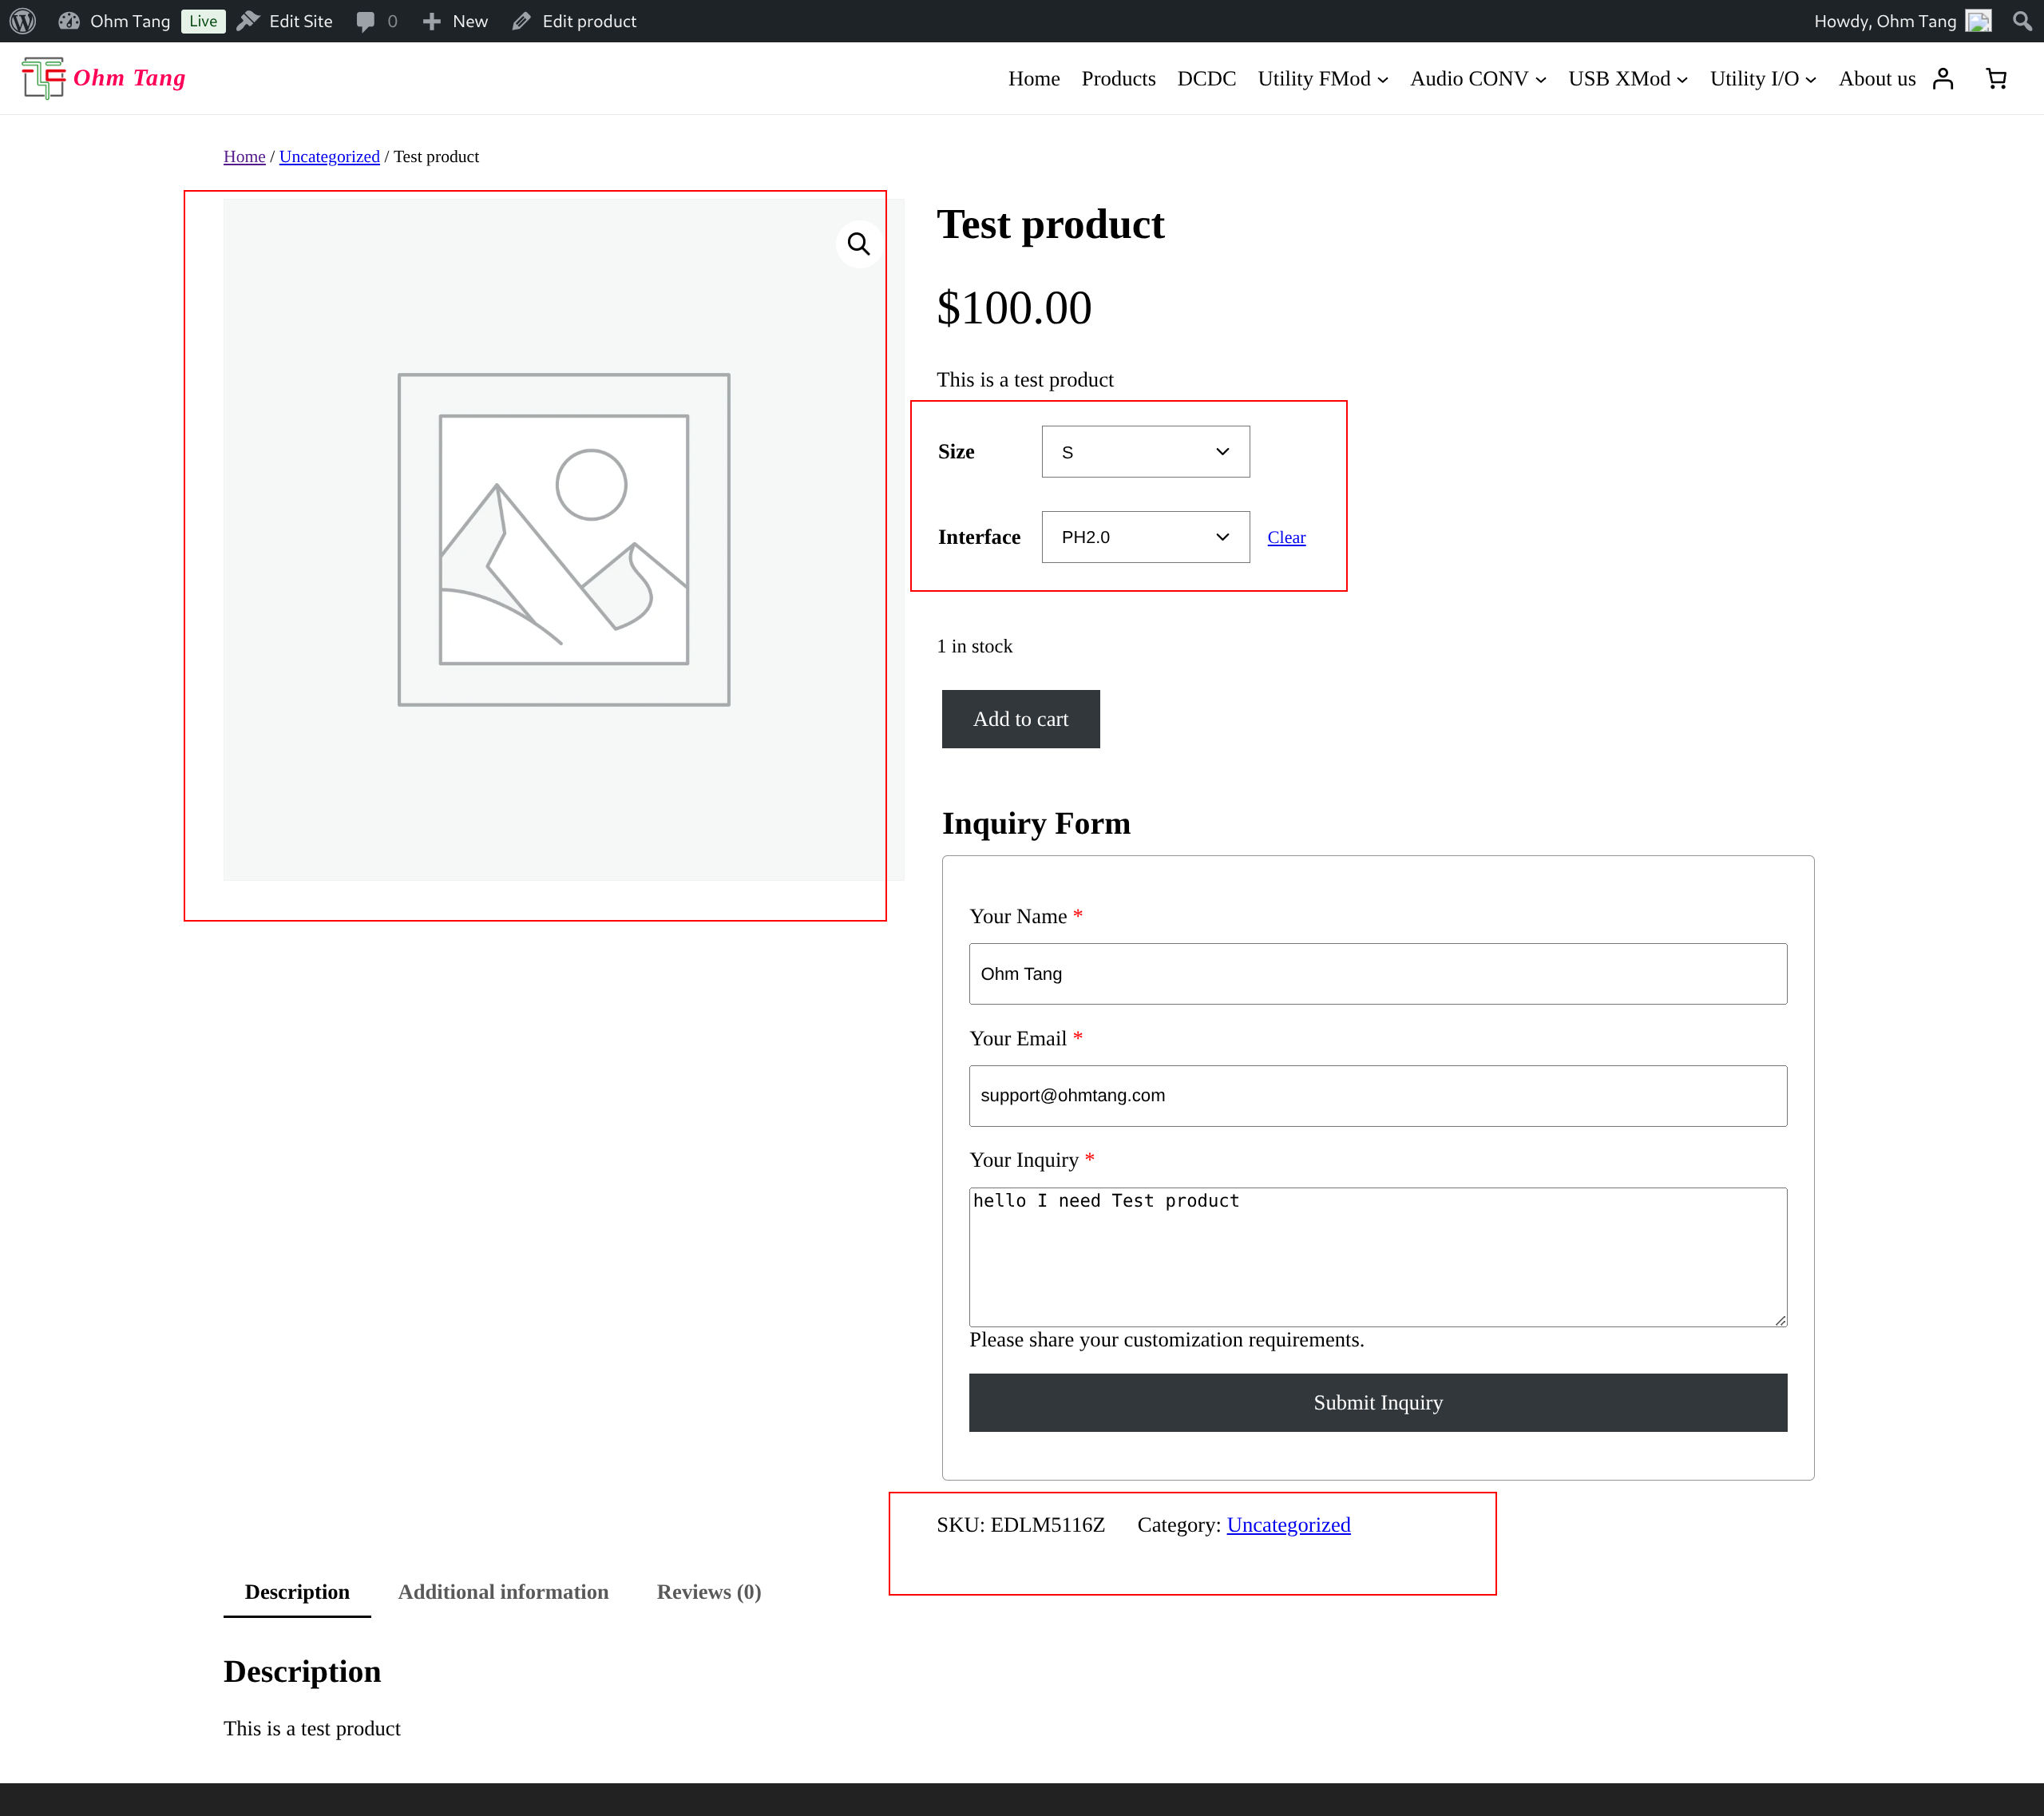This screenshot has width=2044, height=1816.
Task: Open the Products menu item
Action: point(1118,78)
